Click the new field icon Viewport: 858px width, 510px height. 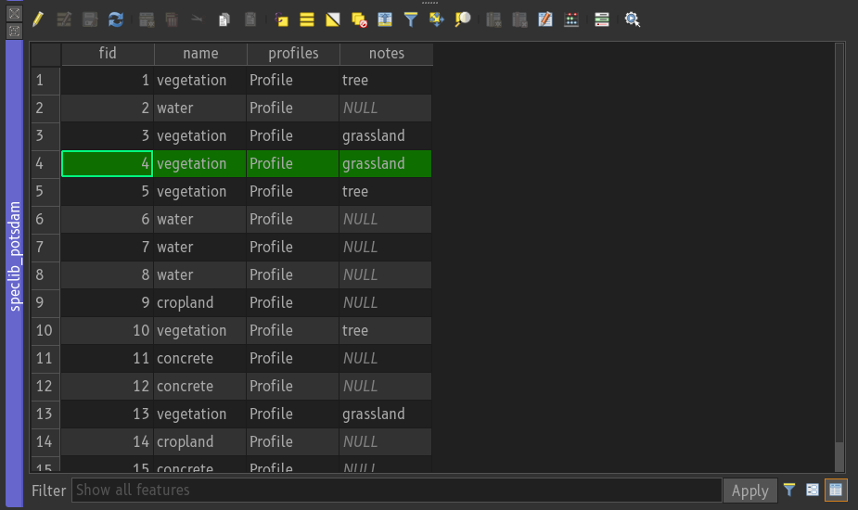coord(493,19)
